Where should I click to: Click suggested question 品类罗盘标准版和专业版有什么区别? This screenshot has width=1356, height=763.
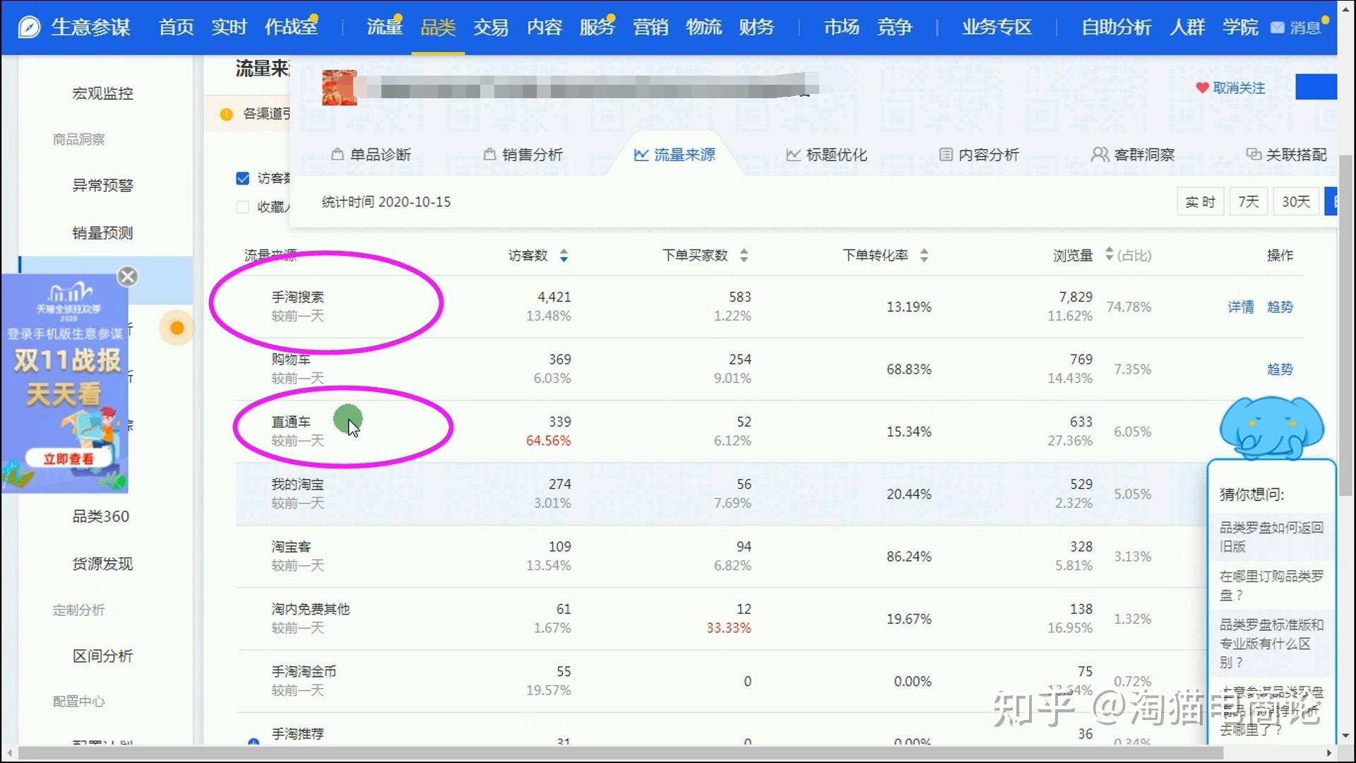[x=1271, y=644]
